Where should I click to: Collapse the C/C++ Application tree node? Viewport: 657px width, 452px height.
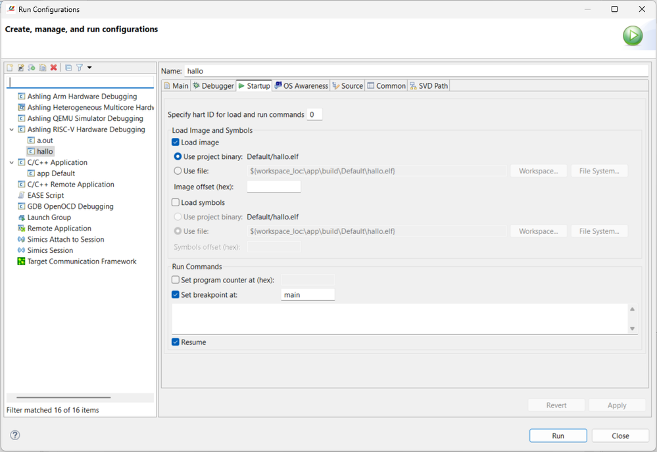click(12, 162)
